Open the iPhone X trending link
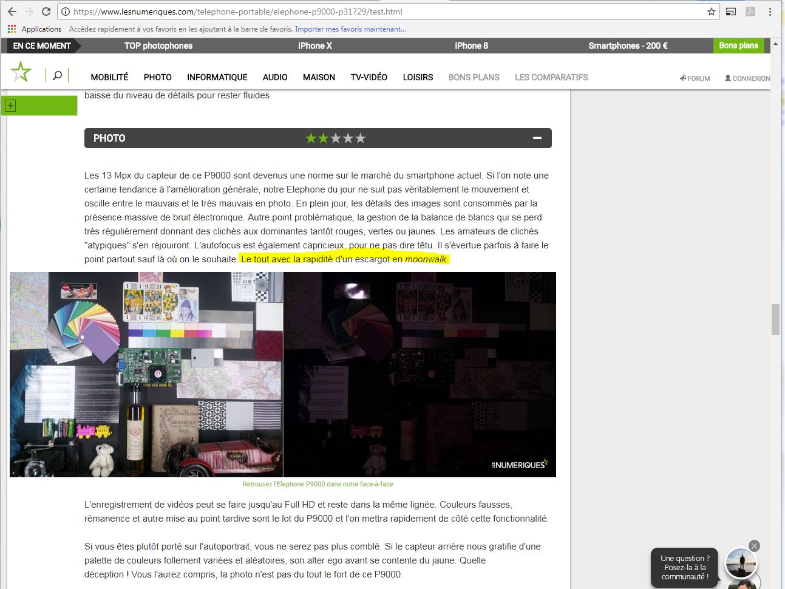This screenshot has width=785, height=589. [314, 46]
